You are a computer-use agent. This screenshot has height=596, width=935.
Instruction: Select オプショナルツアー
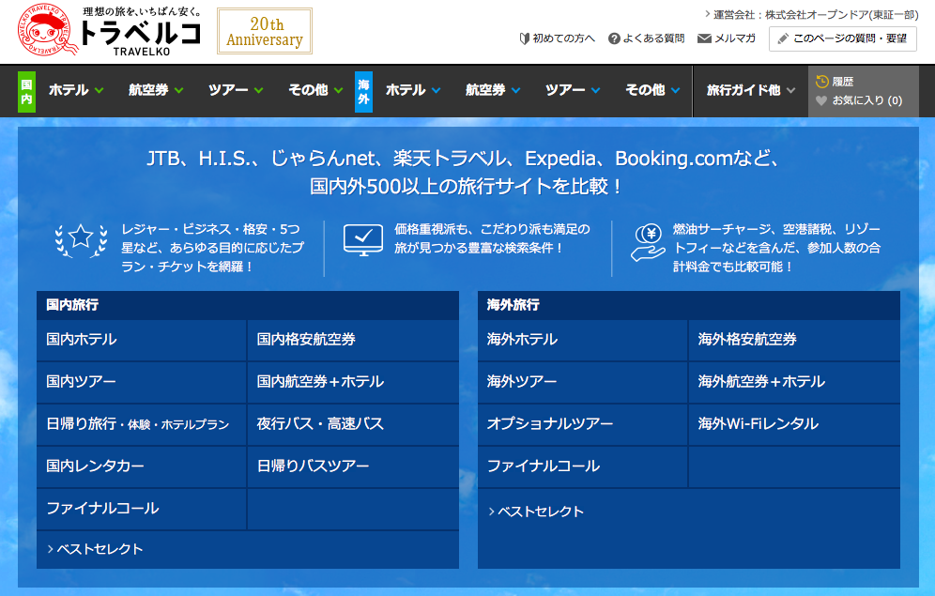click(583, 424)
